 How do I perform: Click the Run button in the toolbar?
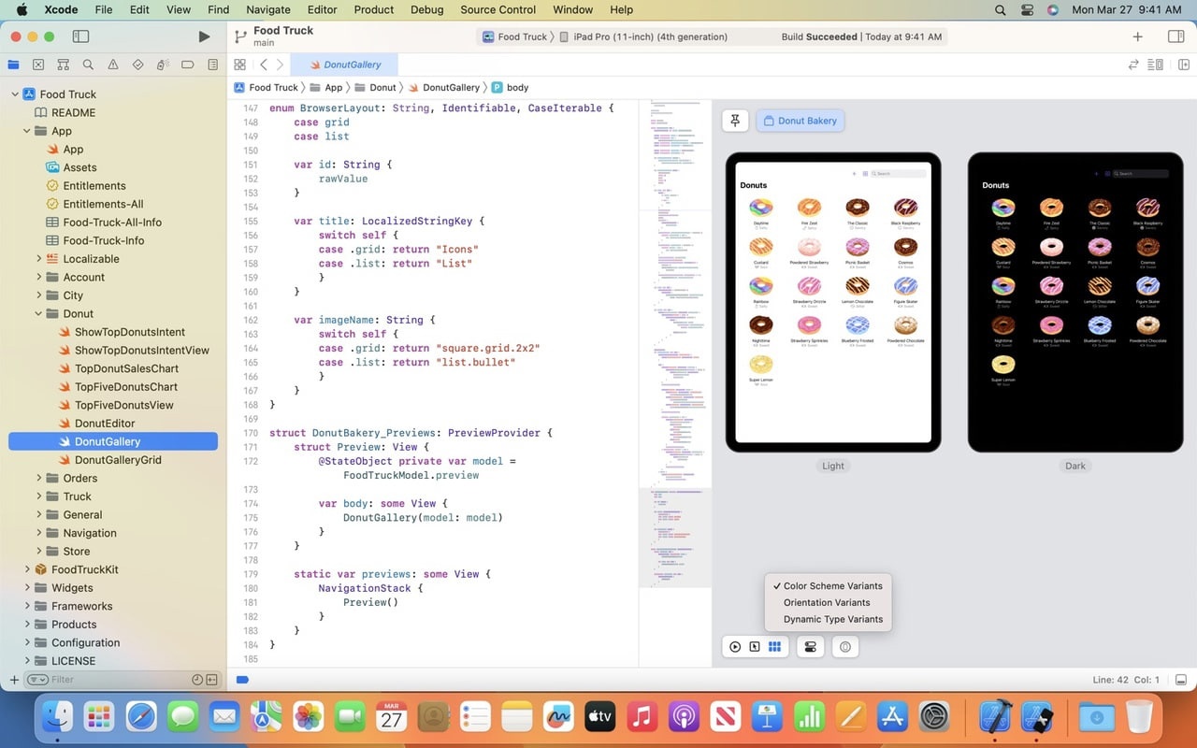[204, 36]
